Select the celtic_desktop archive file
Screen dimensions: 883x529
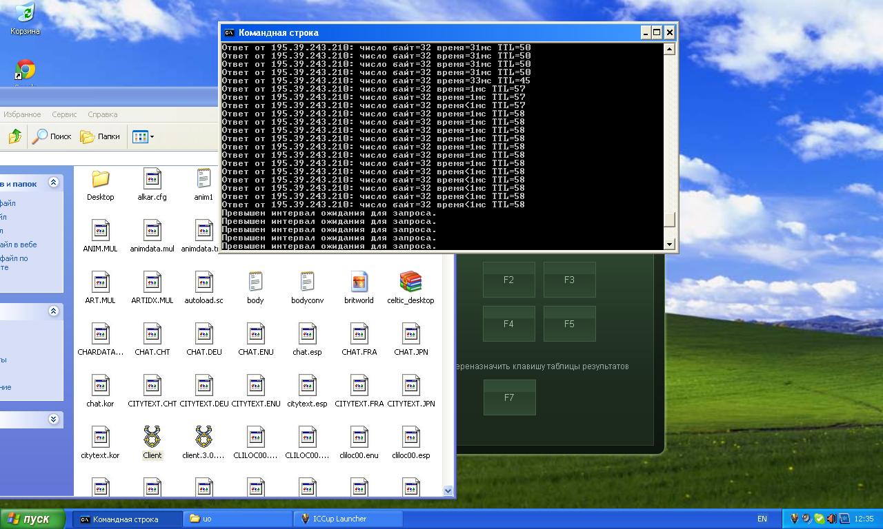coord(410,282)
